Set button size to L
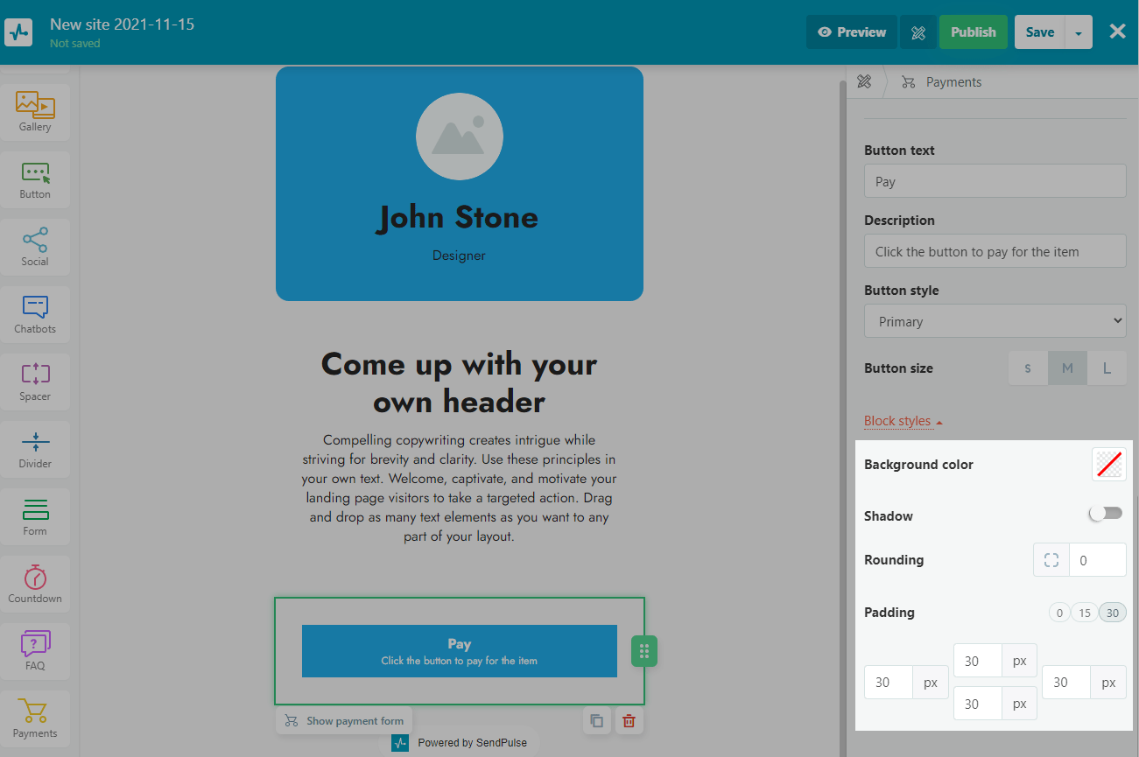This screenshot has width=1139, height=757. click(x=1107, y=368)
